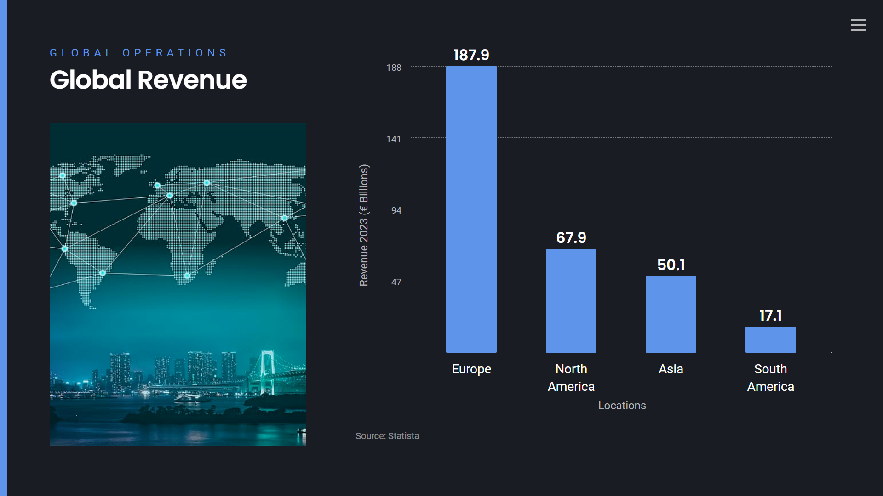Click the Asia axis category label

(x=671, y=369)
